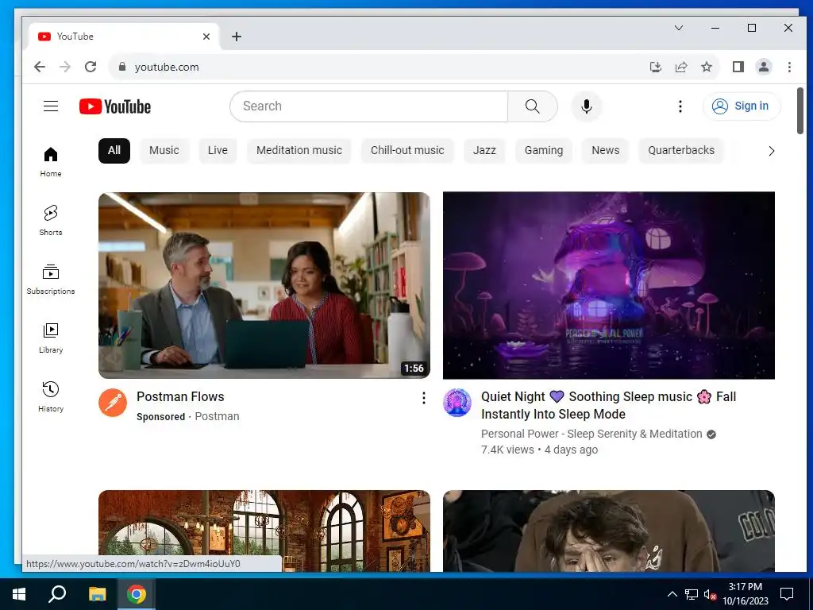Select the Gaming filter chip

click(x=544, y=150)
